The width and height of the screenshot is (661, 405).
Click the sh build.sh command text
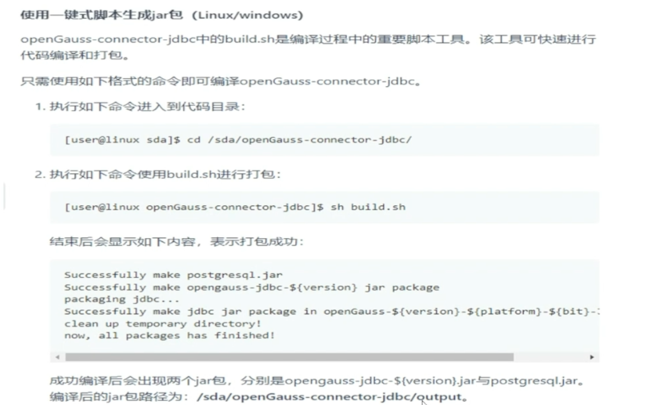[x=368, y=207]
